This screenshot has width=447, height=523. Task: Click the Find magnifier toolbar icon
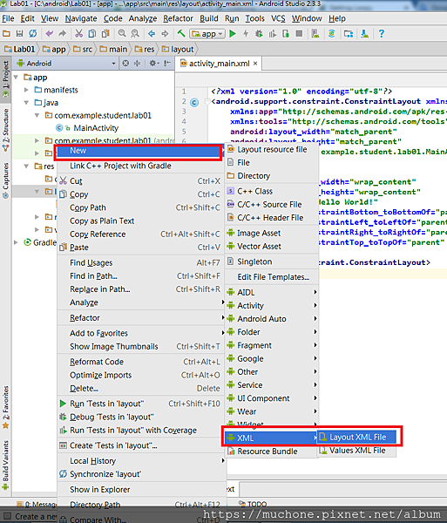click(x=122, y=34)
